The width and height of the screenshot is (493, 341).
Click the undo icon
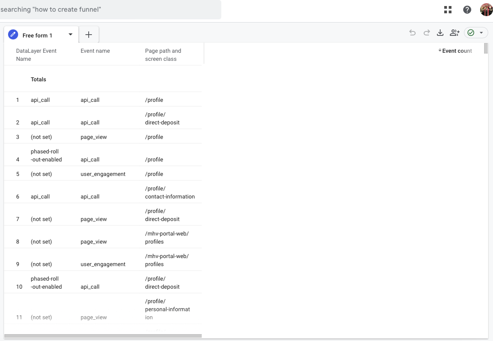412,33
